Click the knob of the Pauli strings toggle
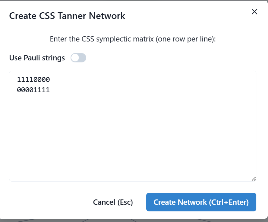The width and height of the screenshot is (268, 222). tap(75, 58)
